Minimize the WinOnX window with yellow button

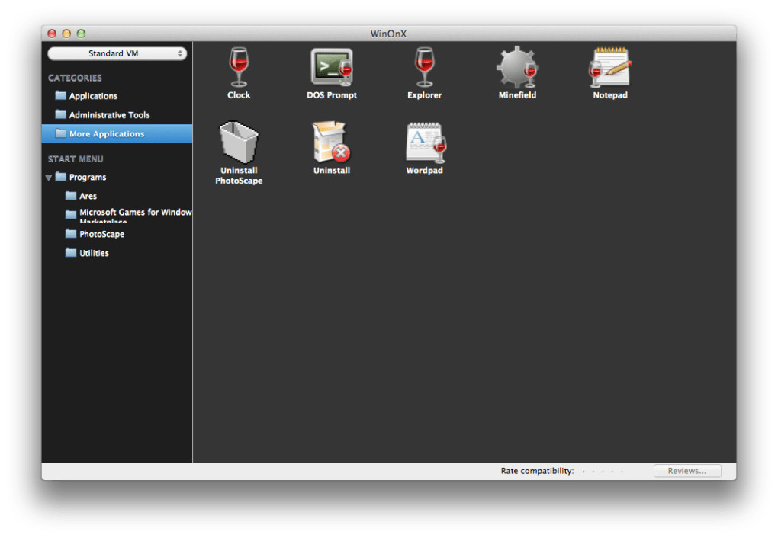pos(66,34)
